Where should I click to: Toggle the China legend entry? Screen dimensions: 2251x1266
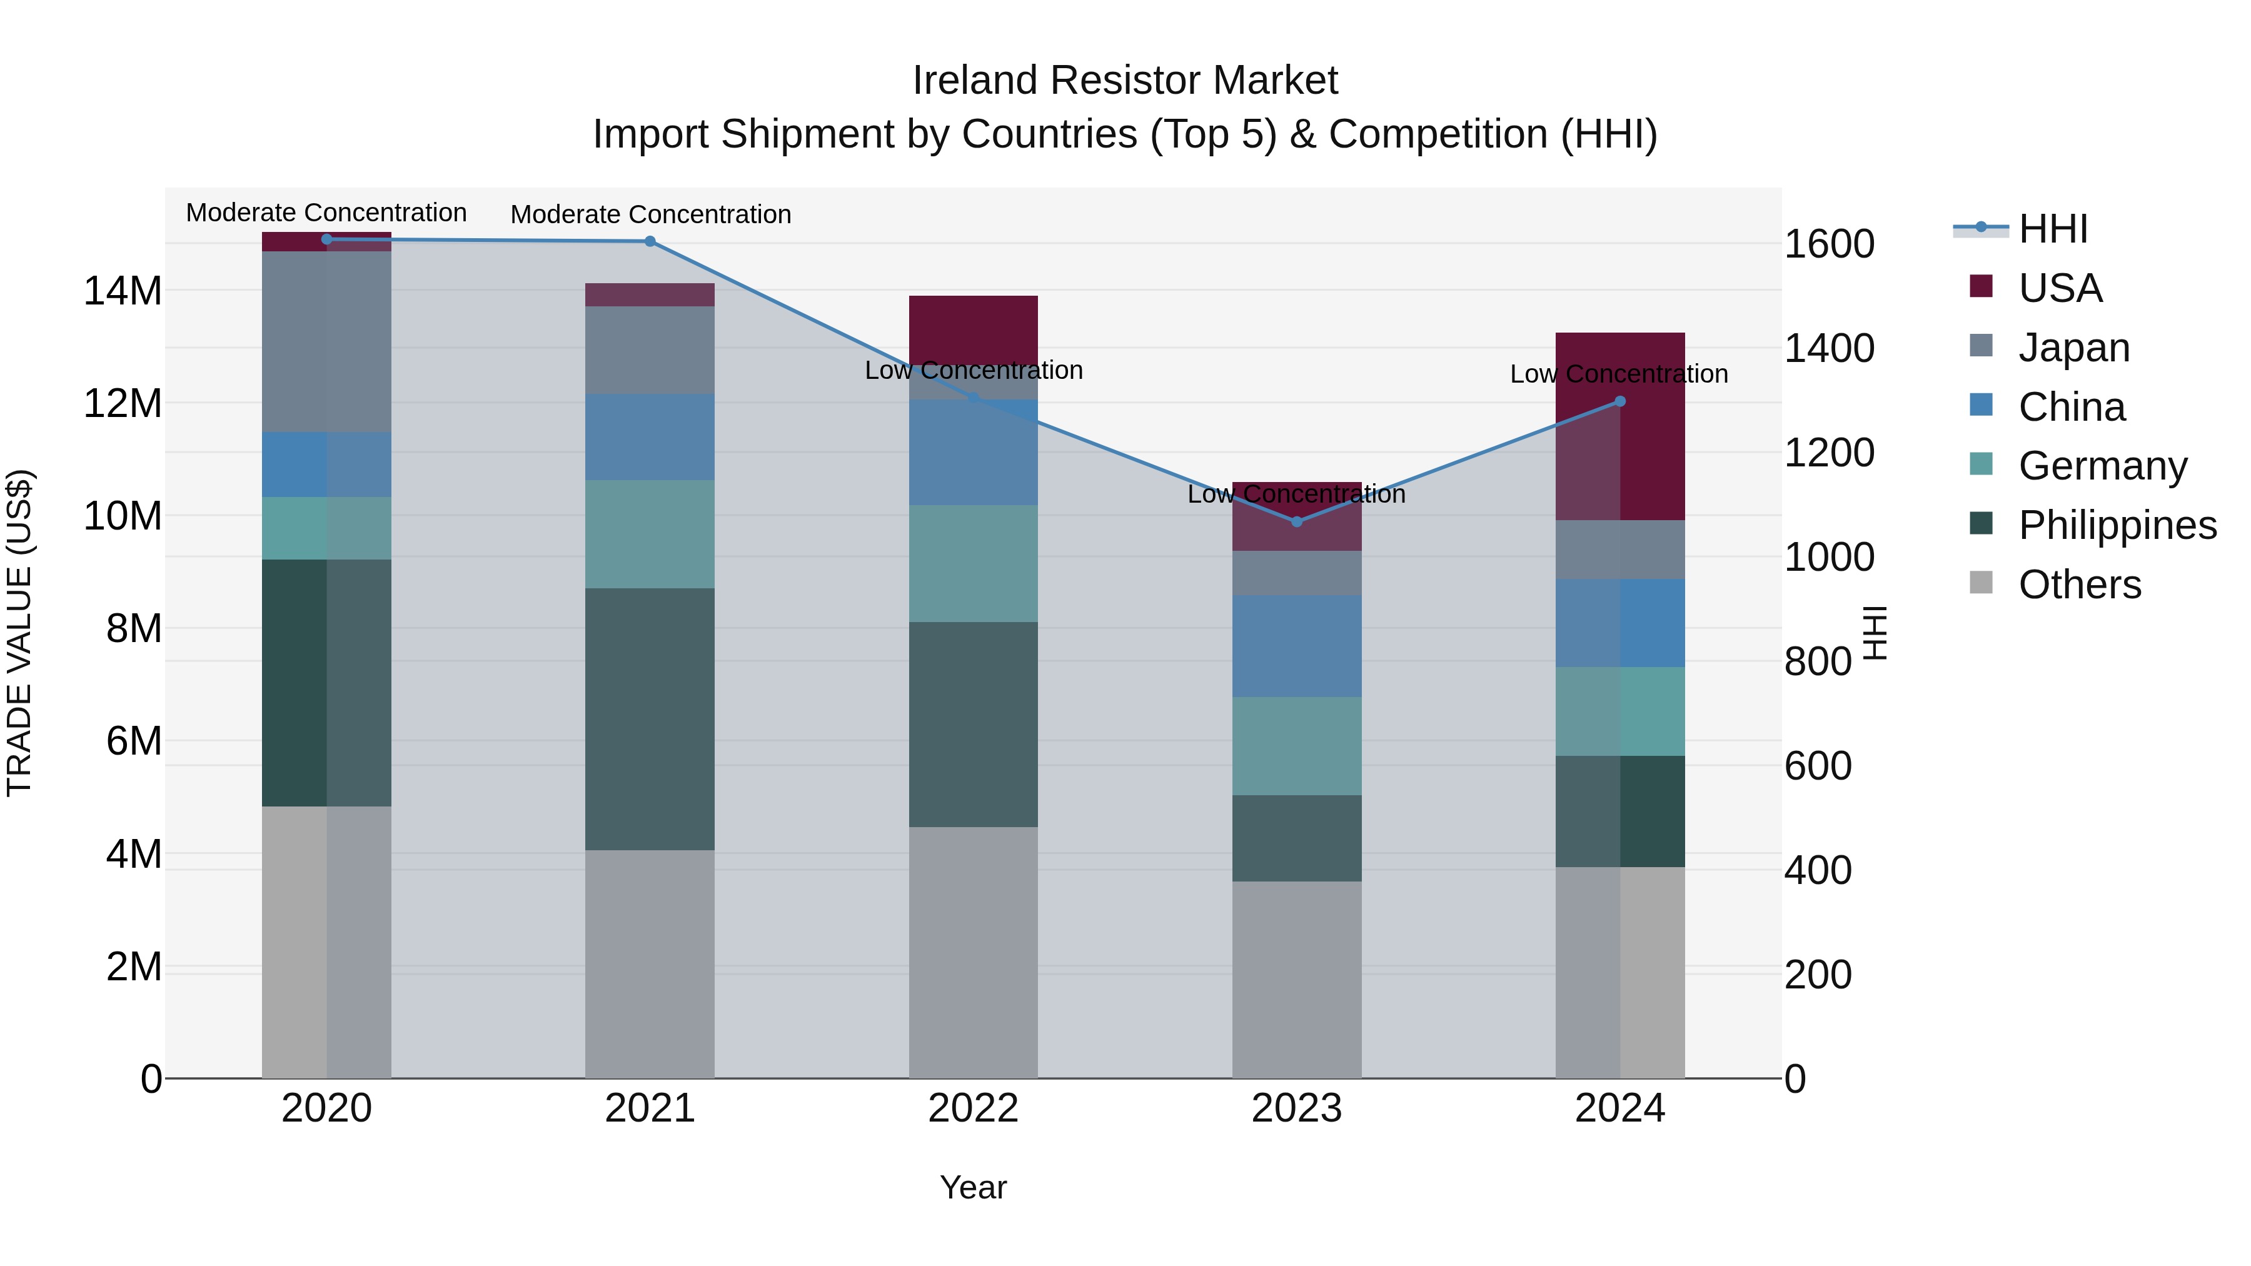[2047, 406]
